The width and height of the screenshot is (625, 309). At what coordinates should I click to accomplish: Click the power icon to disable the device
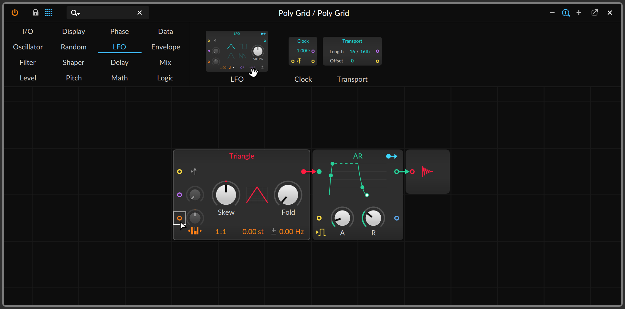(x=15, y=13)
